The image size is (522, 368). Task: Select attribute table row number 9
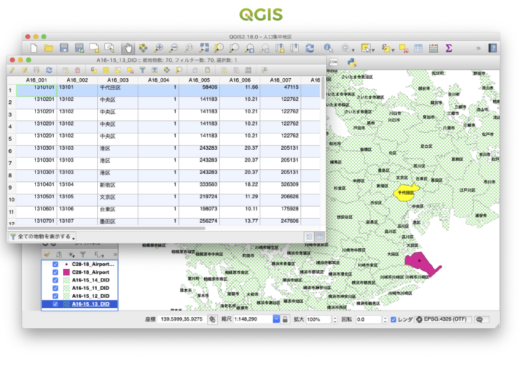(10, 188)
